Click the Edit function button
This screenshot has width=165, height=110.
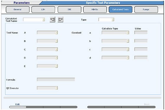(18, 107)
